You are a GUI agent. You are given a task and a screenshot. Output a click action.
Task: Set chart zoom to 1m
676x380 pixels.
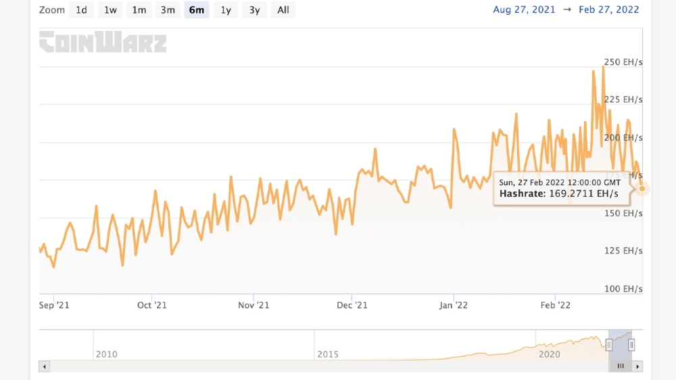point(139,9)
